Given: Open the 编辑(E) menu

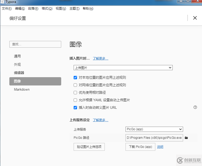Looking at the screenshot, I should click(x=20, y=9).
